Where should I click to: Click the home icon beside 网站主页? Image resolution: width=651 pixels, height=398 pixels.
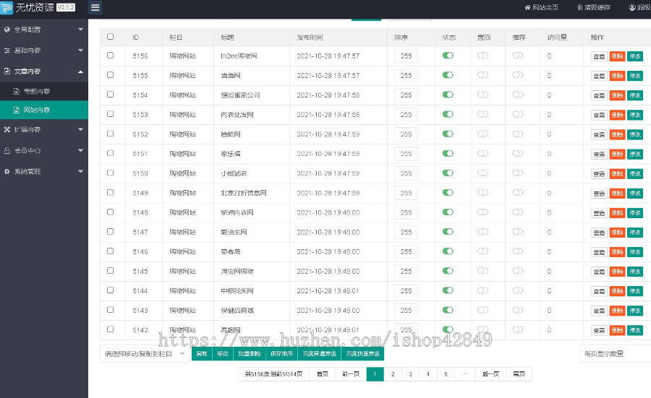pyautogui.click(x=527, y=7)
